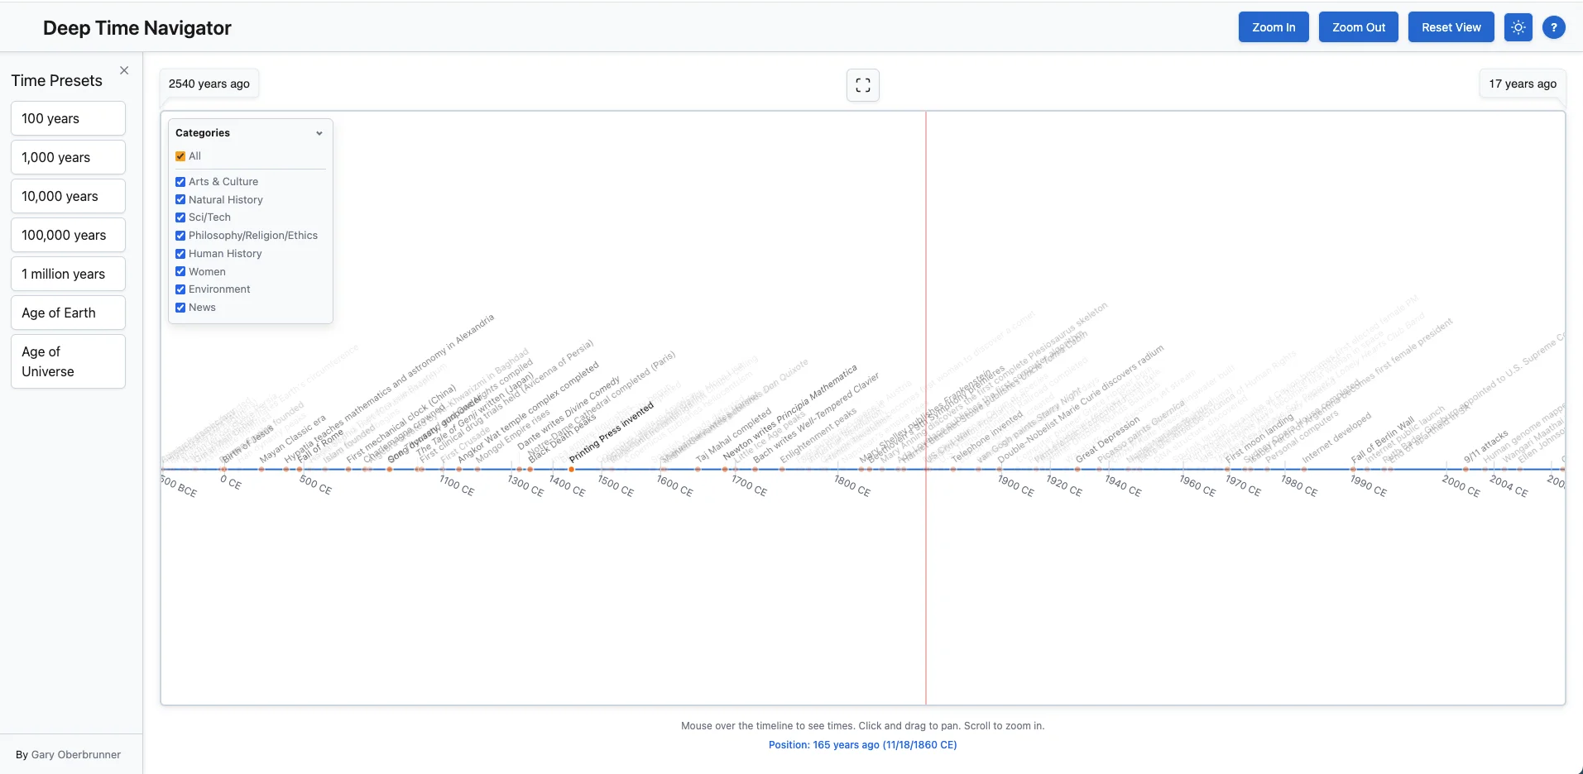Select the Age of Earth preset
1583x774 pixels.
(68, 312)
